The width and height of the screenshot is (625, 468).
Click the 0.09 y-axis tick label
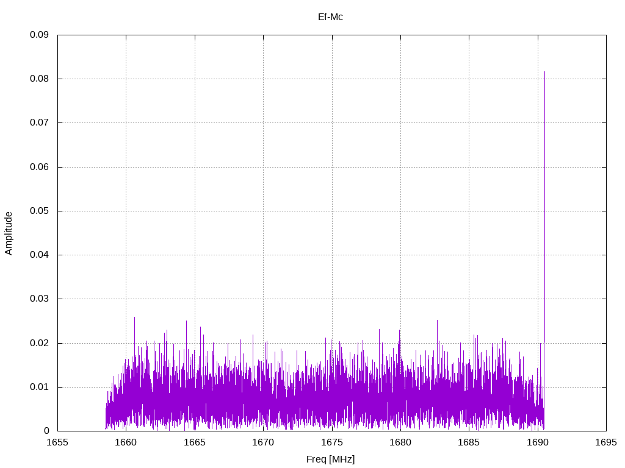coord(39,35)
